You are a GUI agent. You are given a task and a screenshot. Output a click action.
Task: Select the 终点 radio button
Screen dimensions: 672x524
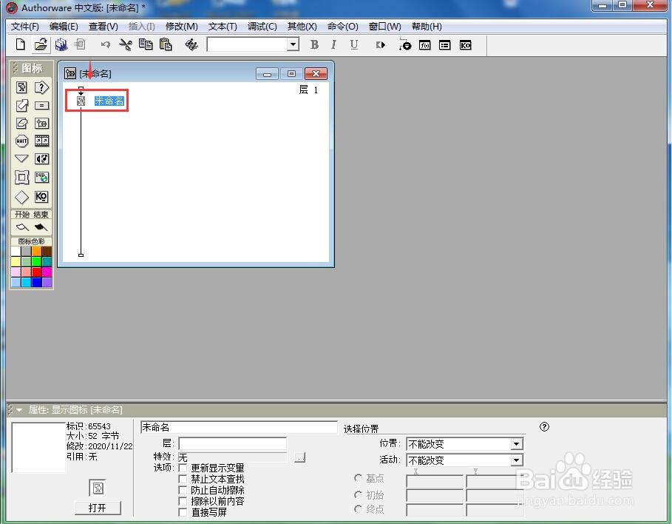[x=358, y=508]
